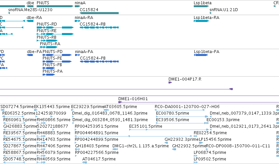The height and width of the screenshot is (164, 279).
Task: Click the EK135443.5prime EST label
Action: [52, 107]
